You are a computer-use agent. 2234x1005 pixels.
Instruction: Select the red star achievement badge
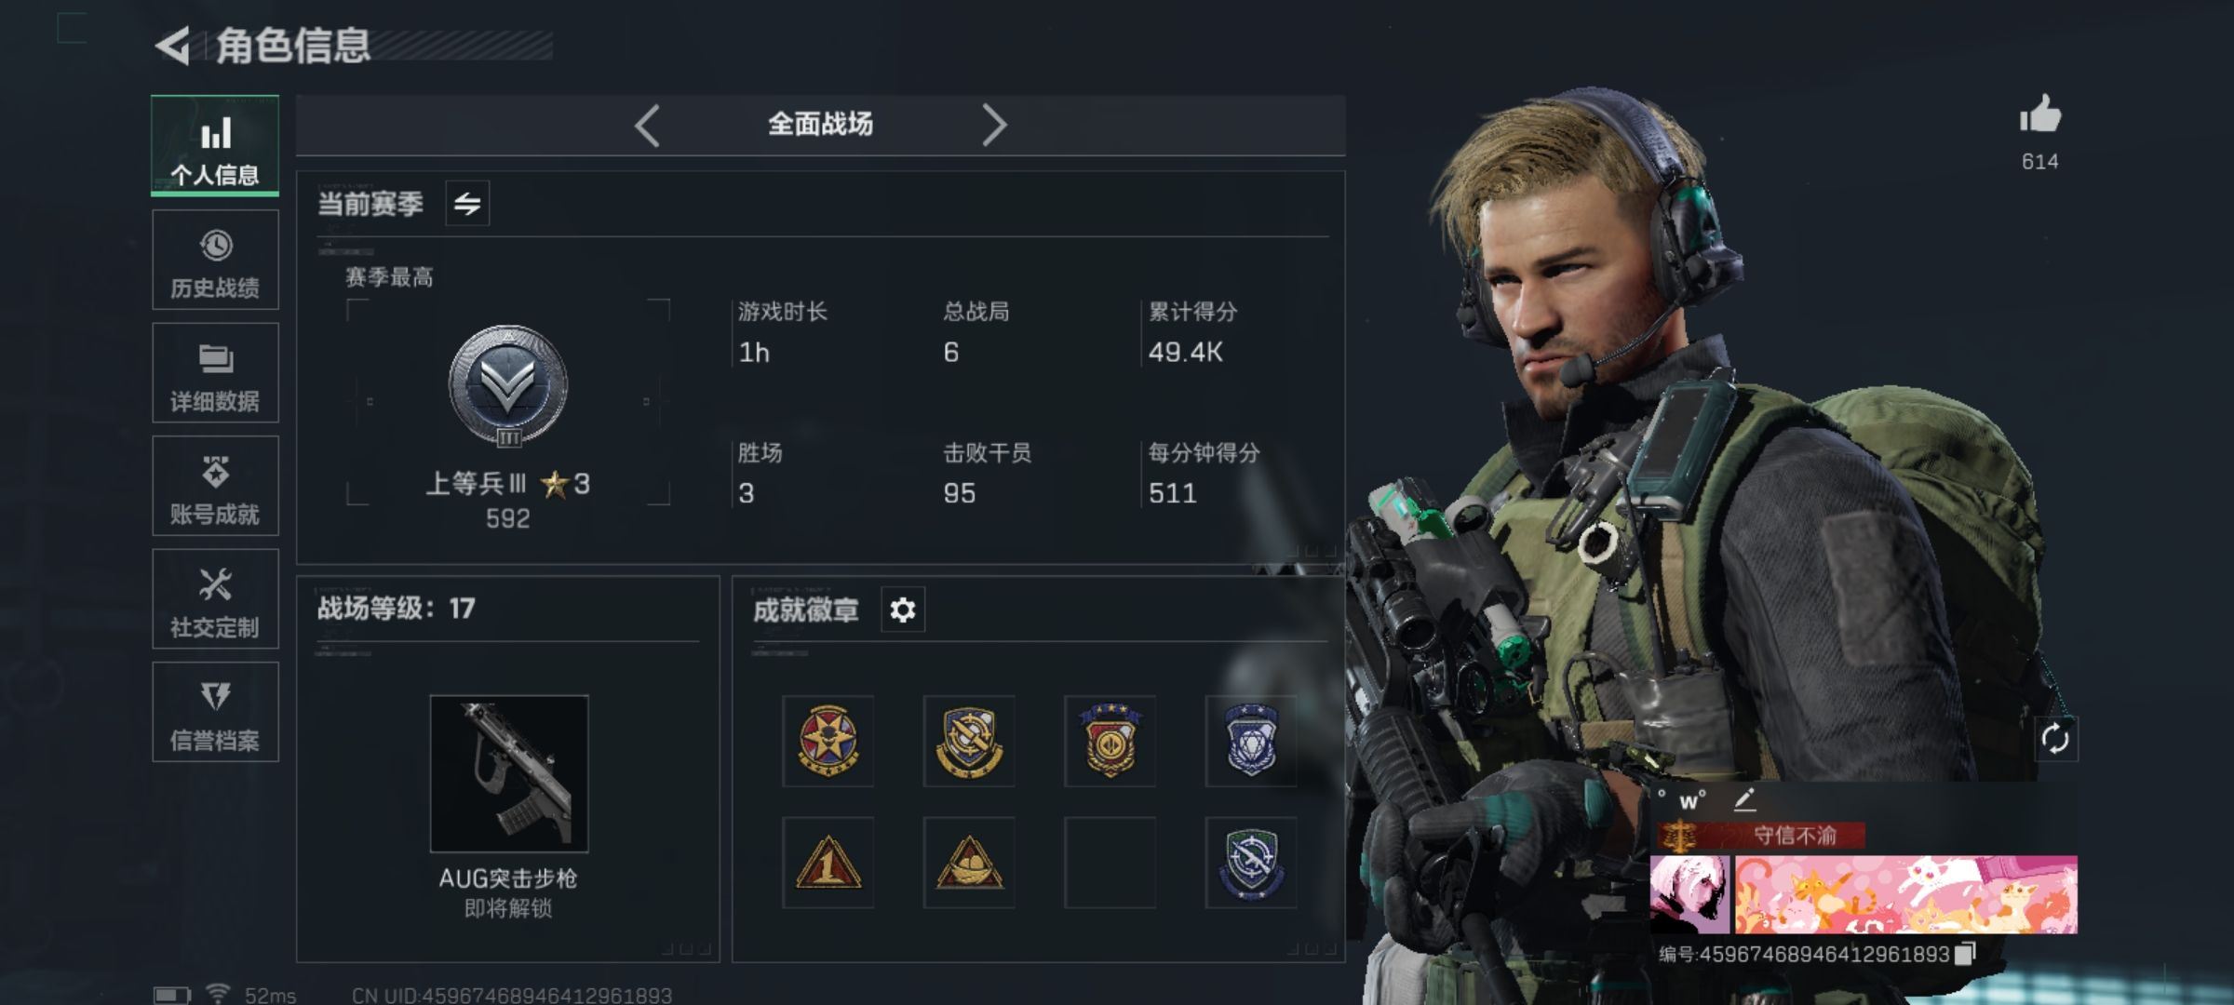(828, 741)
